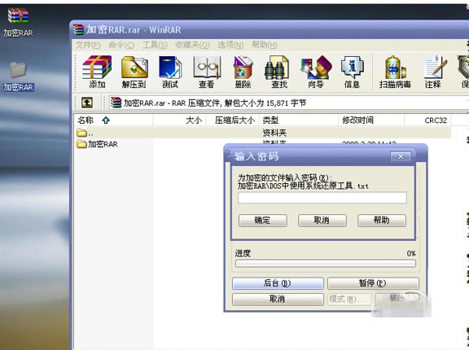Viewport: 469px width, 350px height.
Task: Click the Add (添加) toolbar icon
Action: tap(97, 72)
